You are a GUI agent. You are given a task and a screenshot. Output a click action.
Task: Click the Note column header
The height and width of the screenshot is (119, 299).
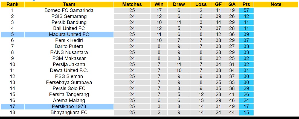[x=276, y=4]
